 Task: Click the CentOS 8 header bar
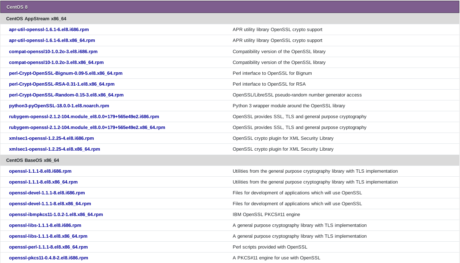230,7
